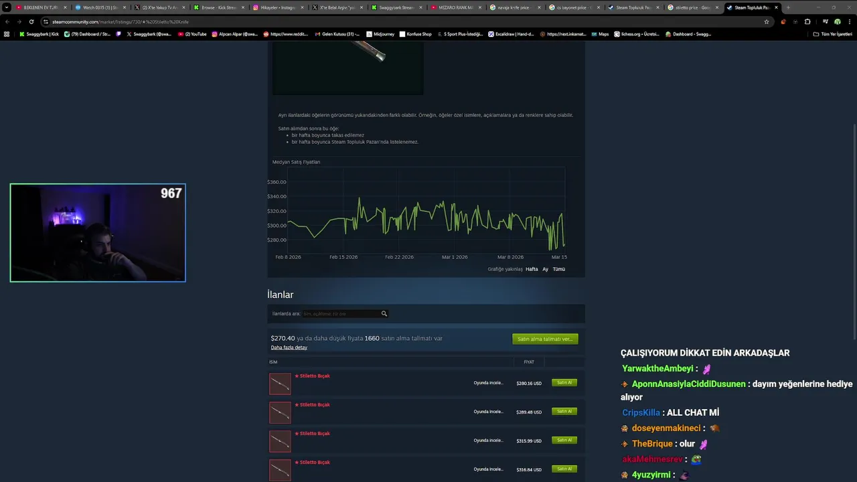Reload the Steam market page
857x482 pixels.
31,21
